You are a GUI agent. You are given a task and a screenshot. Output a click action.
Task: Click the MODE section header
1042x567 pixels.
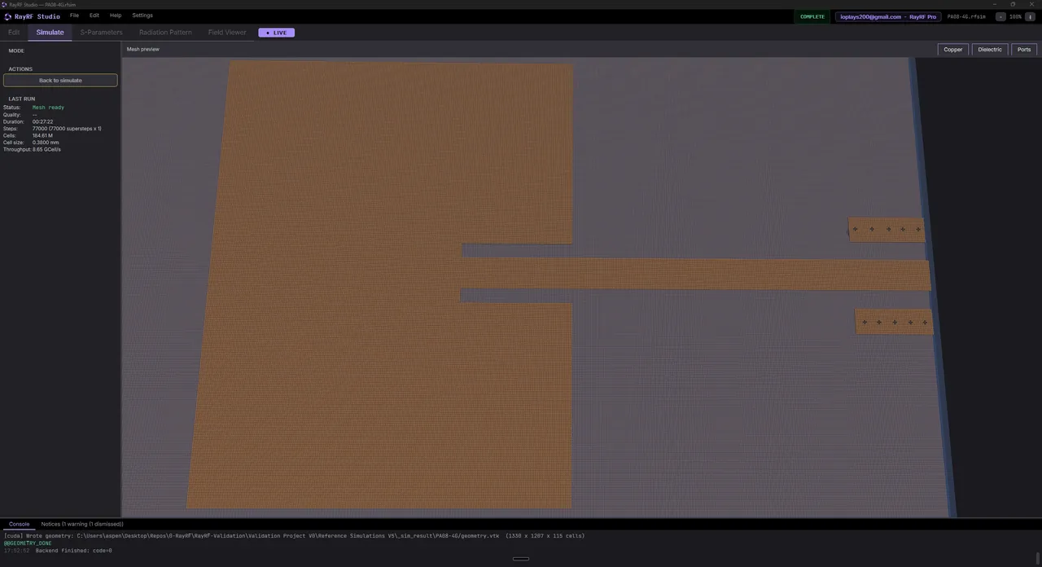(x=16, y=51)
